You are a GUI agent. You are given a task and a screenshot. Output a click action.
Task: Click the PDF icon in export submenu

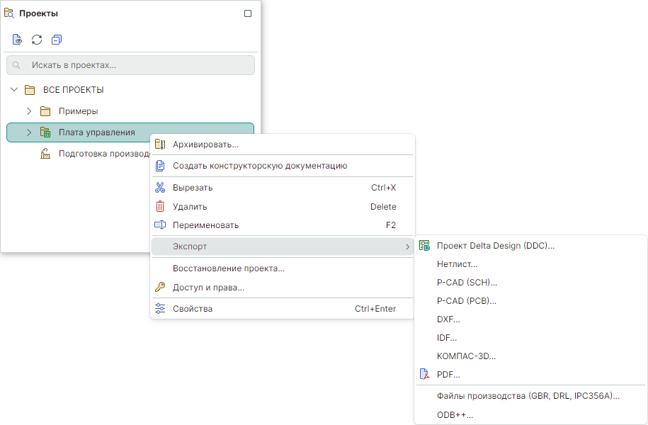(x=424, y=375)
